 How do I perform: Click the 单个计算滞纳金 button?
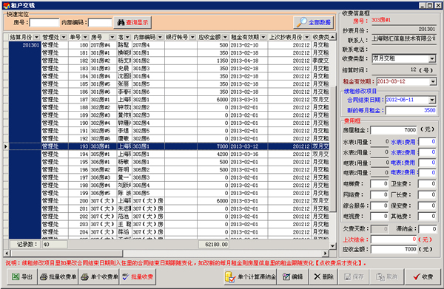[x=250, y=276]
